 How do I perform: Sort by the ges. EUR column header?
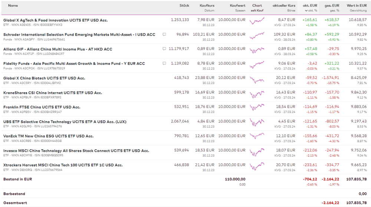(x=332, y=6)
